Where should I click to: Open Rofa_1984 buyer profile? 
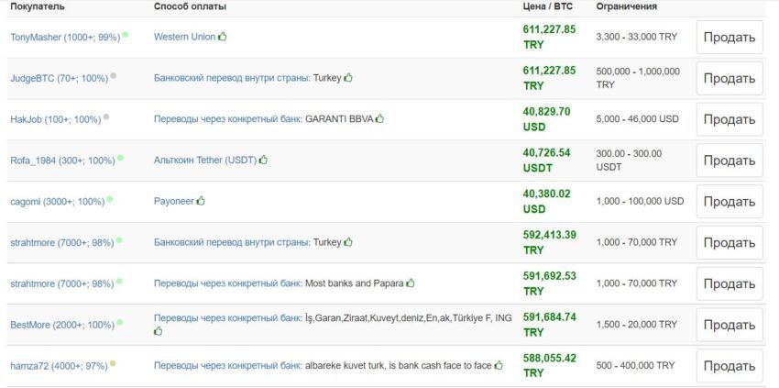pyautogui.click(x=62, y=161)
